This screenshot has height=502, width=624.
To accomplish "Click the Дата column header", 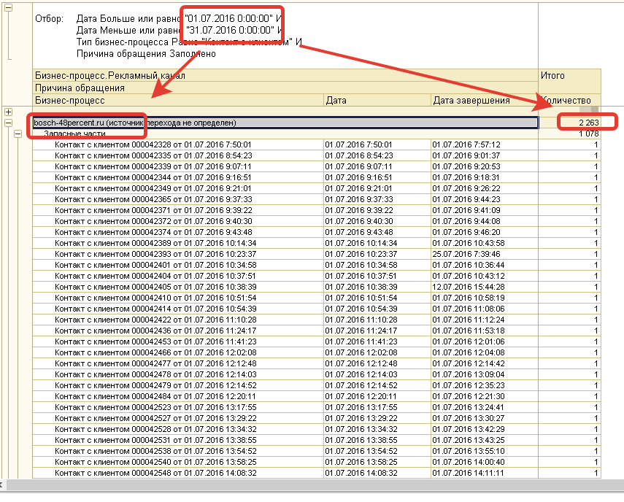I will click(x=377, y=100).
